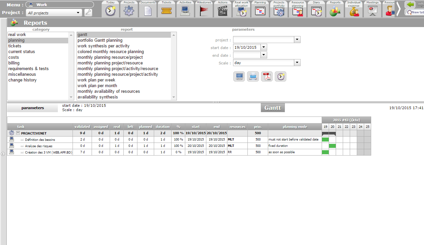Select portfolio Gantt planning report
The image size is (424, 245).
pos(124,40)
